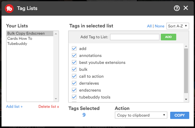
Task: Select the Cards How To list
Action: coord(20,38)
